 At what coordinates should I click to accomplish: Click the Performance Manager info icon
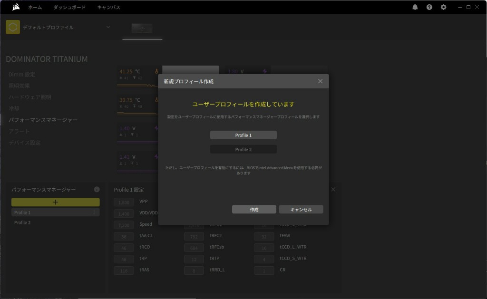click(97, 189)
